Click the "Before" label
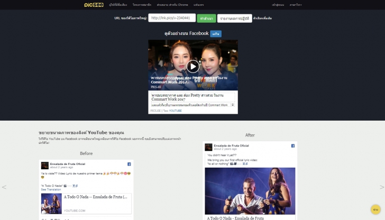The height and width of the screenshot is (220, 385). click(86, 153)
